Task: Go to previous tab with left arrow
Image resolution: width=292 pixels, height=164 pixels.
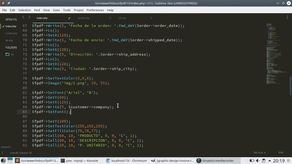Action: coord(23,17)
